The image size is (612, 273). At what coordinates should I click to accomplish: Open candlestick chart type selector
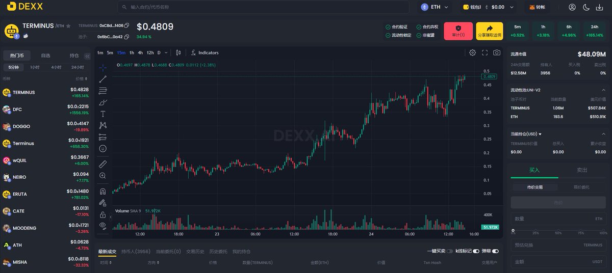point(178,52)
